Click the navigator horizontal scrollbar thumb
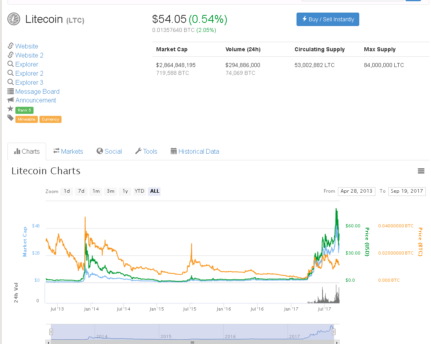431x344 pixels. tap(192, 342)
